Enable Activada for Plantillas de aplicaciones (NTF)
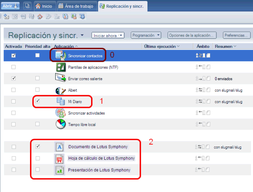 (x=14, y=67)
